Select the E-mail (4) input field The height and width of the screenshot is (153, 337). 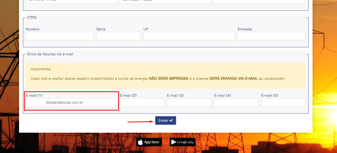pyautogui.click(x=236, y=103)
